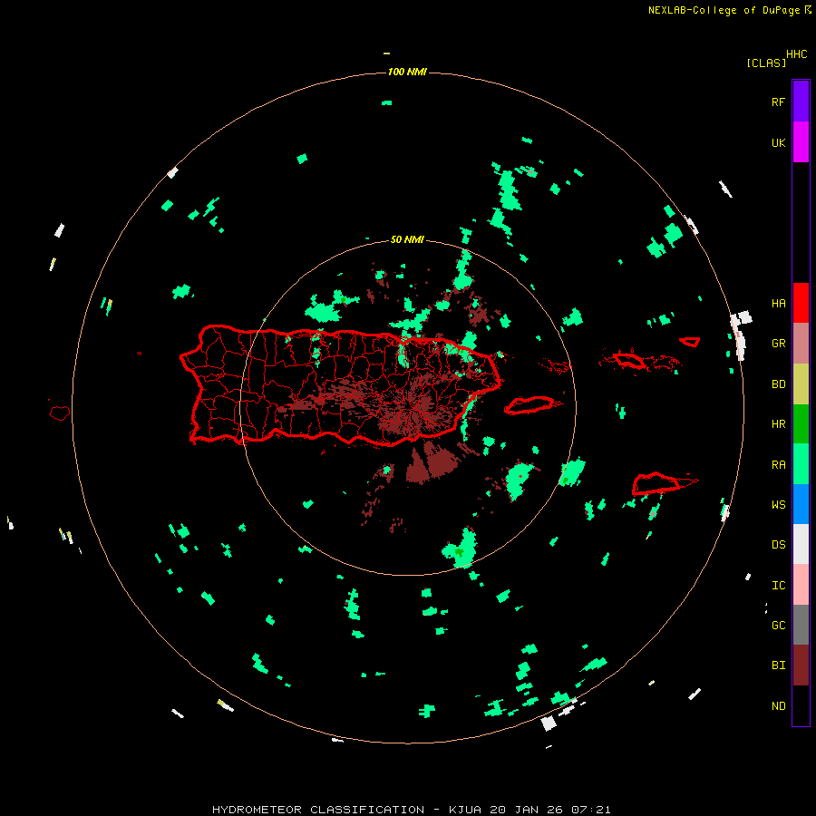Click the HA legend label
The image size is (816, 816).
(x=778, y=303)
